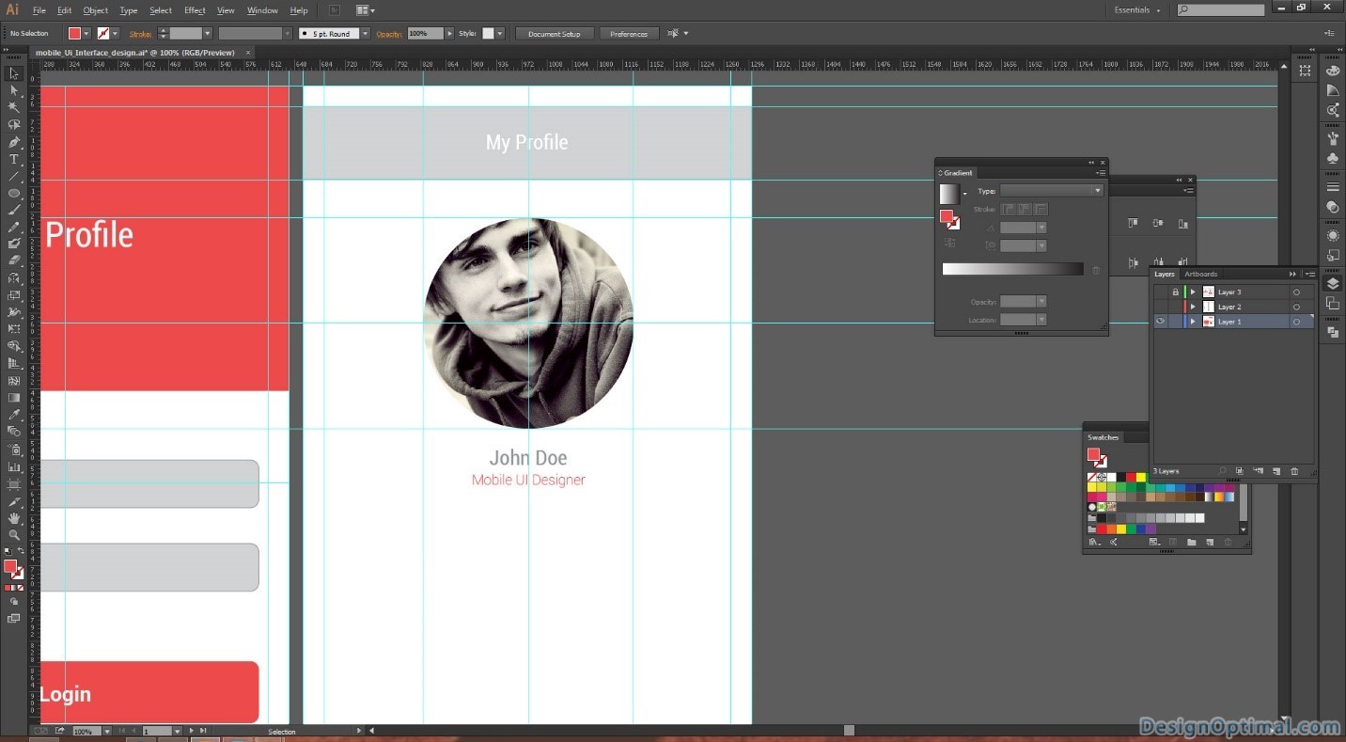Expand Layer 3 disclosure triangle

(x=1193, y=292)
